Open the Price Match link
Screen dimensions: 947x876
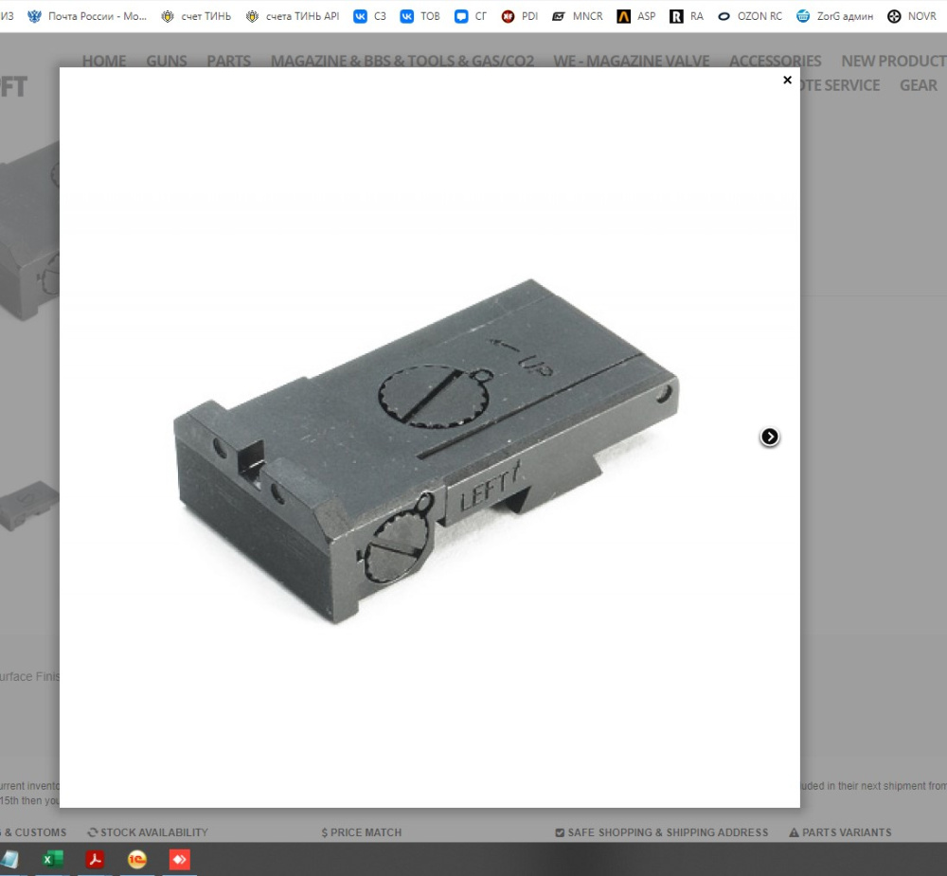pos(361,832)
